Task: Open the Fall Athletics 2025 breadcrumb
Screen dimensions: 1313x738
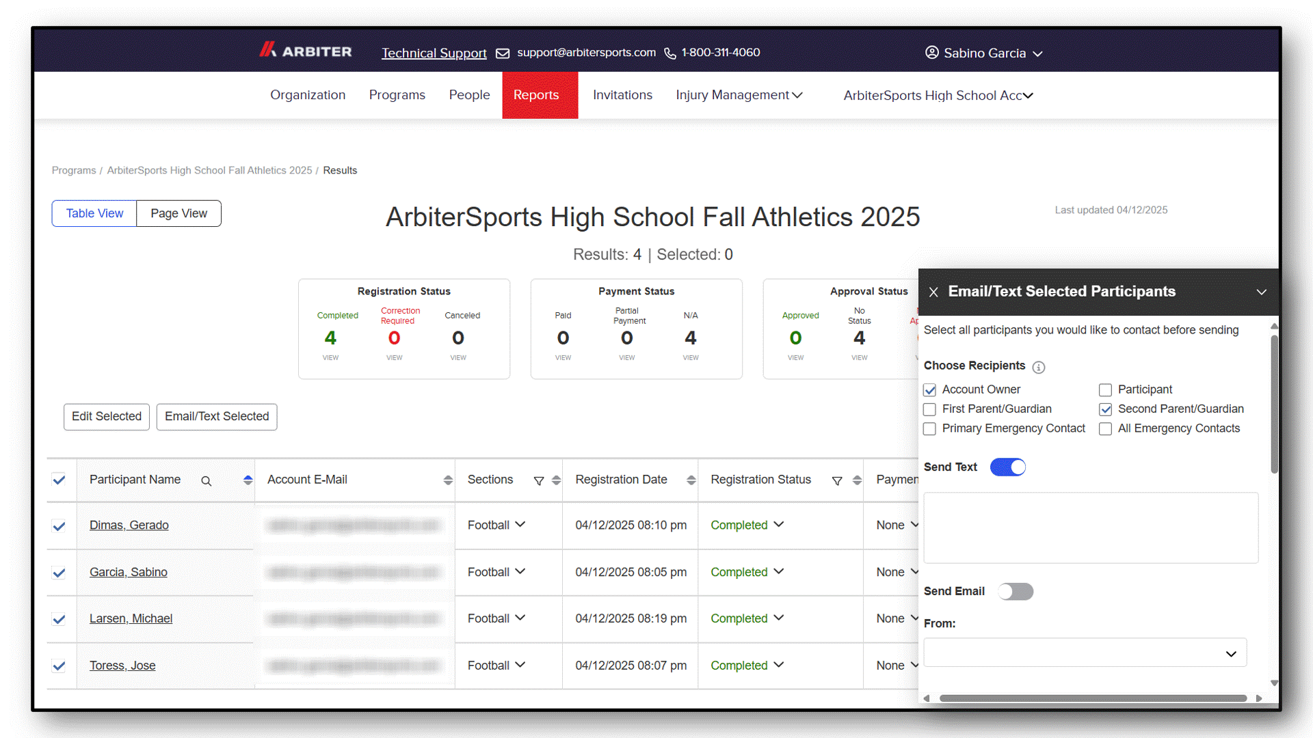Action: (x=209, y=170)
